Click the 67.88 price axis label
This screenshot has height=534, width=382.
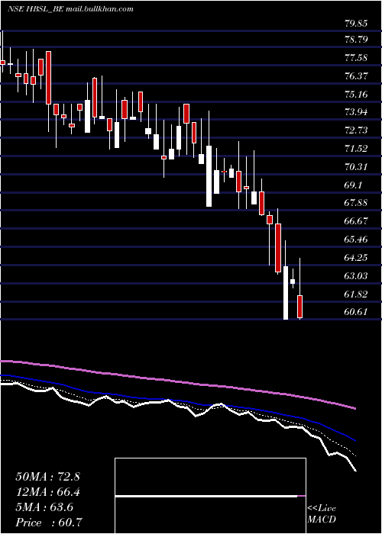coord(356,203)
